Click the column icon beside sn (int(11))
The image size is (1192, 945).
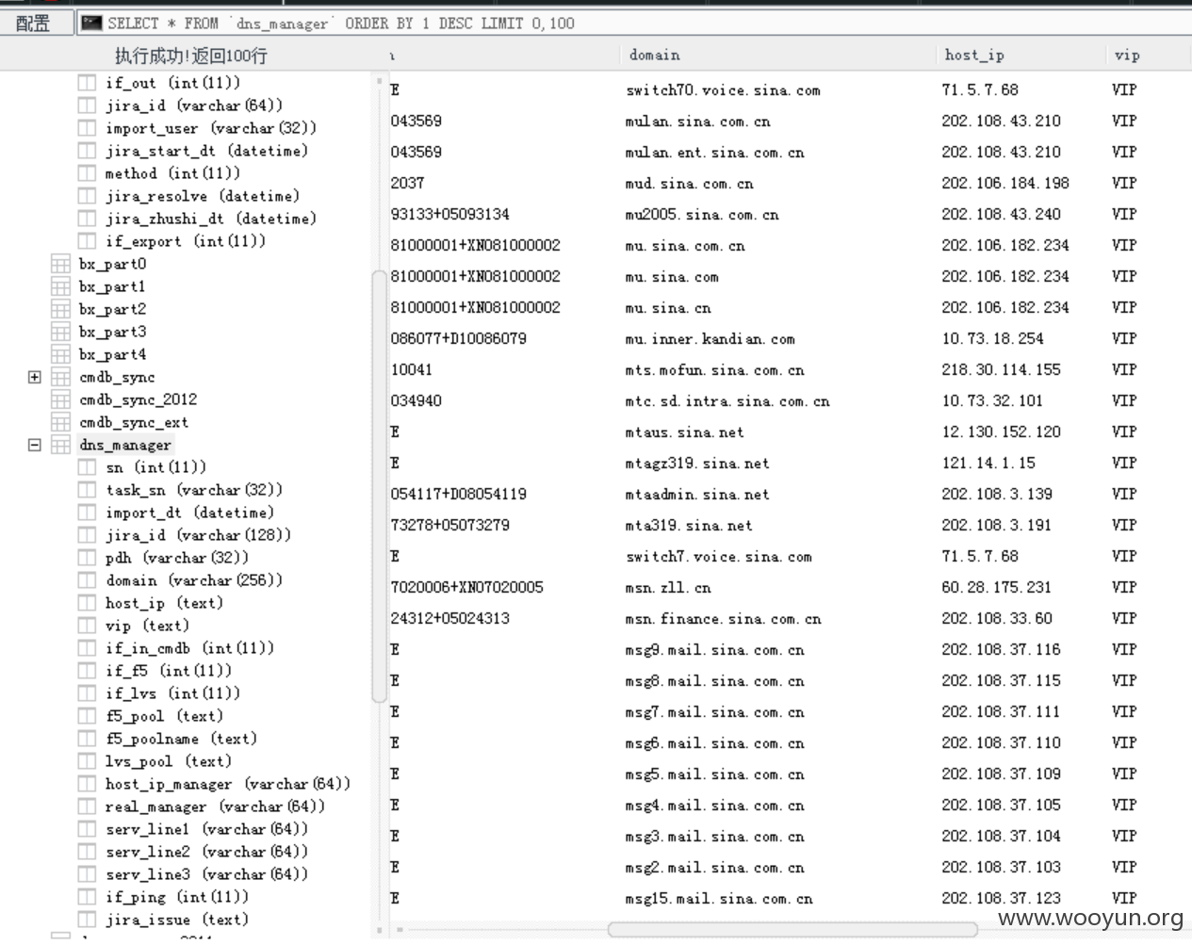click(87, 467)
